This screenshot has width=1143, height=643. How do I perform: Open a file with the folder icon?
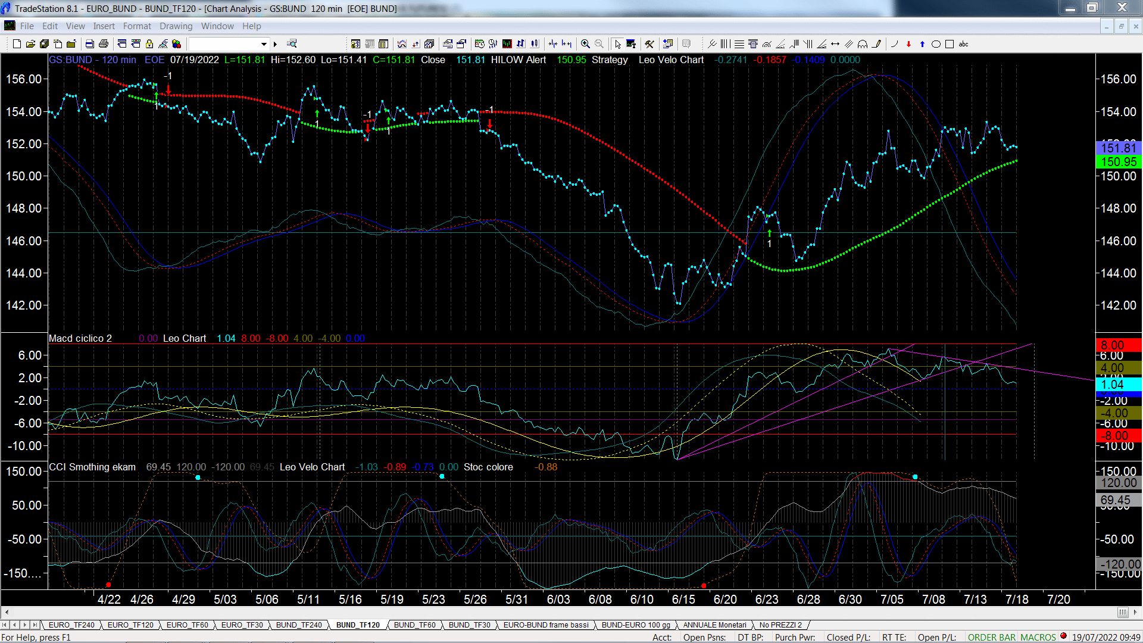tap(30, 44)
